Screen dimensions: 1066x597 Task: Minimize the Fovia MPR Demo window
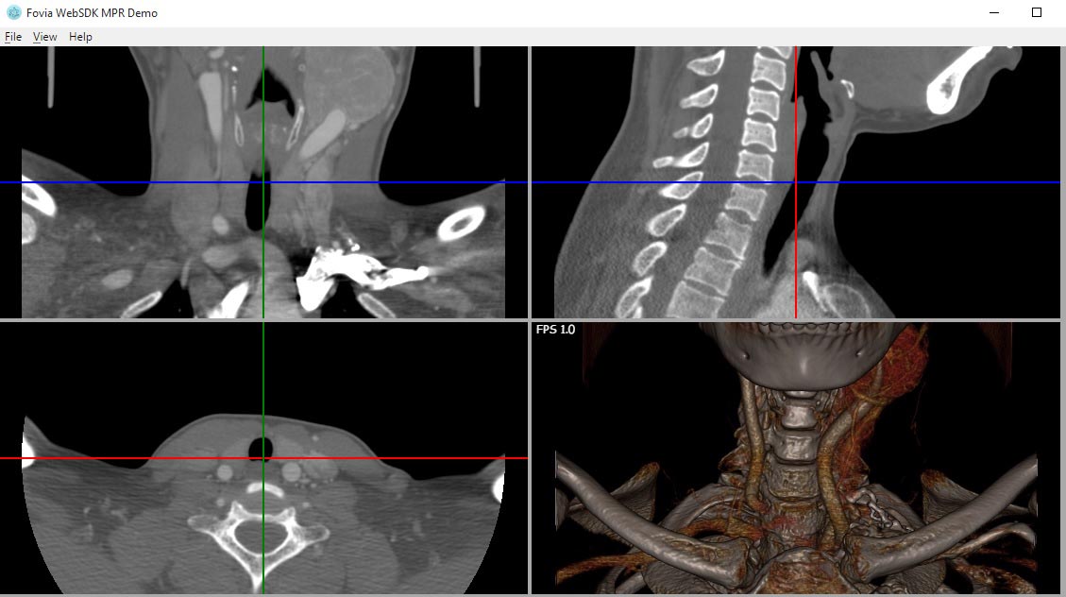point(994,13)
